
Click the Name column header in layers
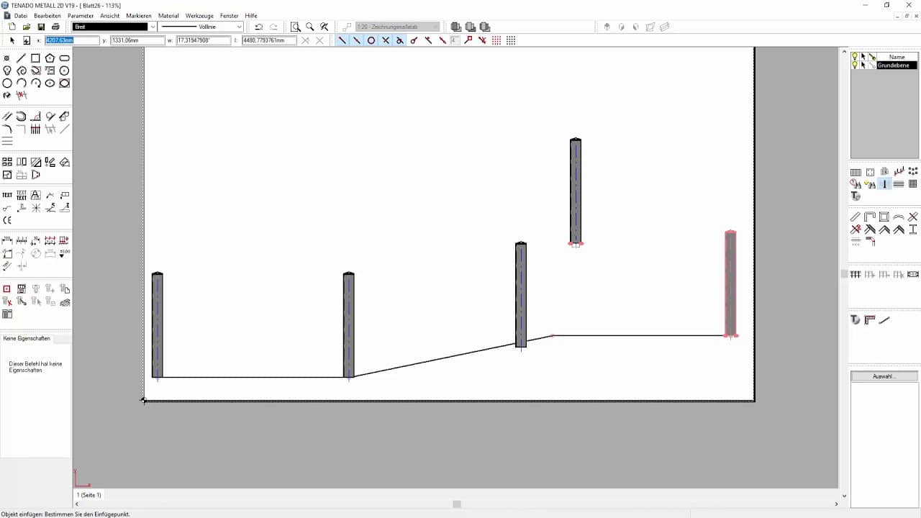(897, 57)
